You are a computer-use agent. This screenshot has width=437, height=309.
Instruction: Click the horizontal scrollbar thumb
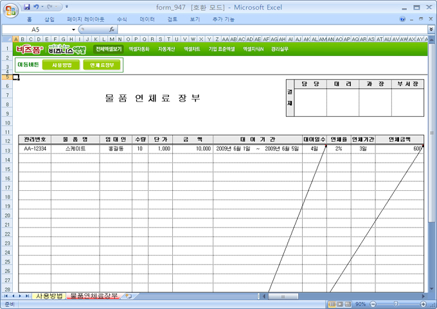(283, 296)
